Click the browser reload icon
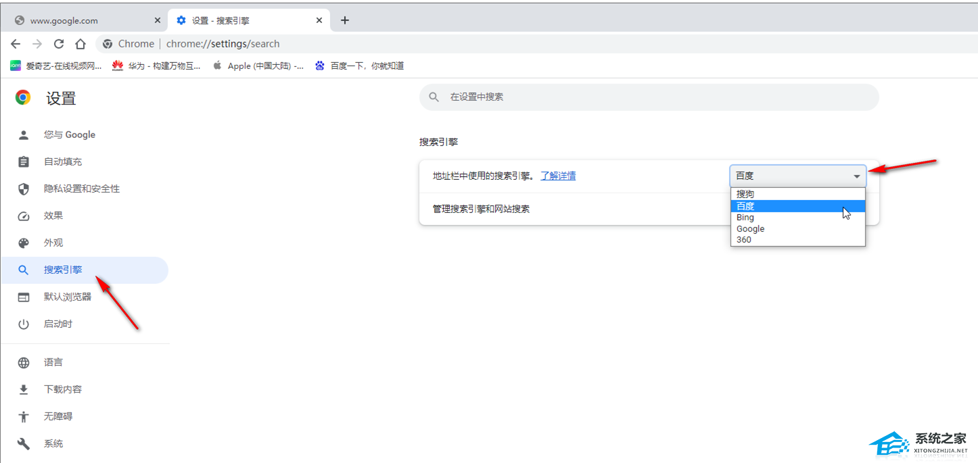Screen dimensions: 978x463 pyautogui.click(x=59, y=44)
